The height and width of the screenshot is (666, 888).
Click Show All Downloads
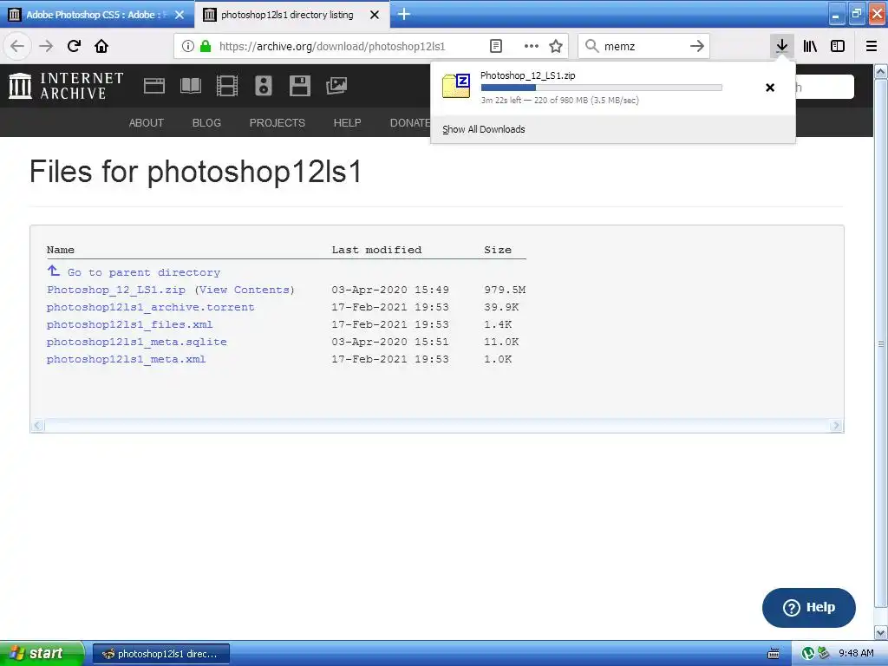484,129
